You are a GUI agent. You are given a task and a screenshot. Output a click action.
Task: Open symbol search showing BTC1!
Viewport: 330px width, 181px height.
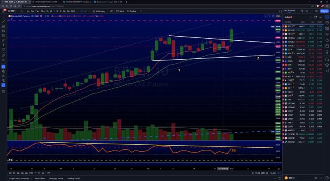[12, 11]
